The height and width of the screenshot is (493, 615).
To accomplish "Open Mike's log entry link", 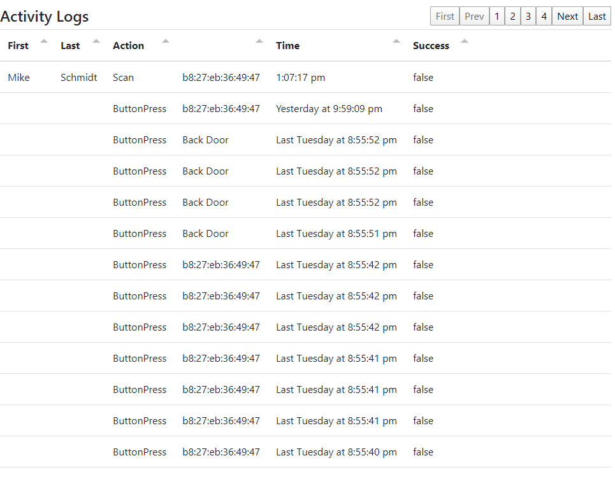I will pyautogui.click(x=18, y=77).
